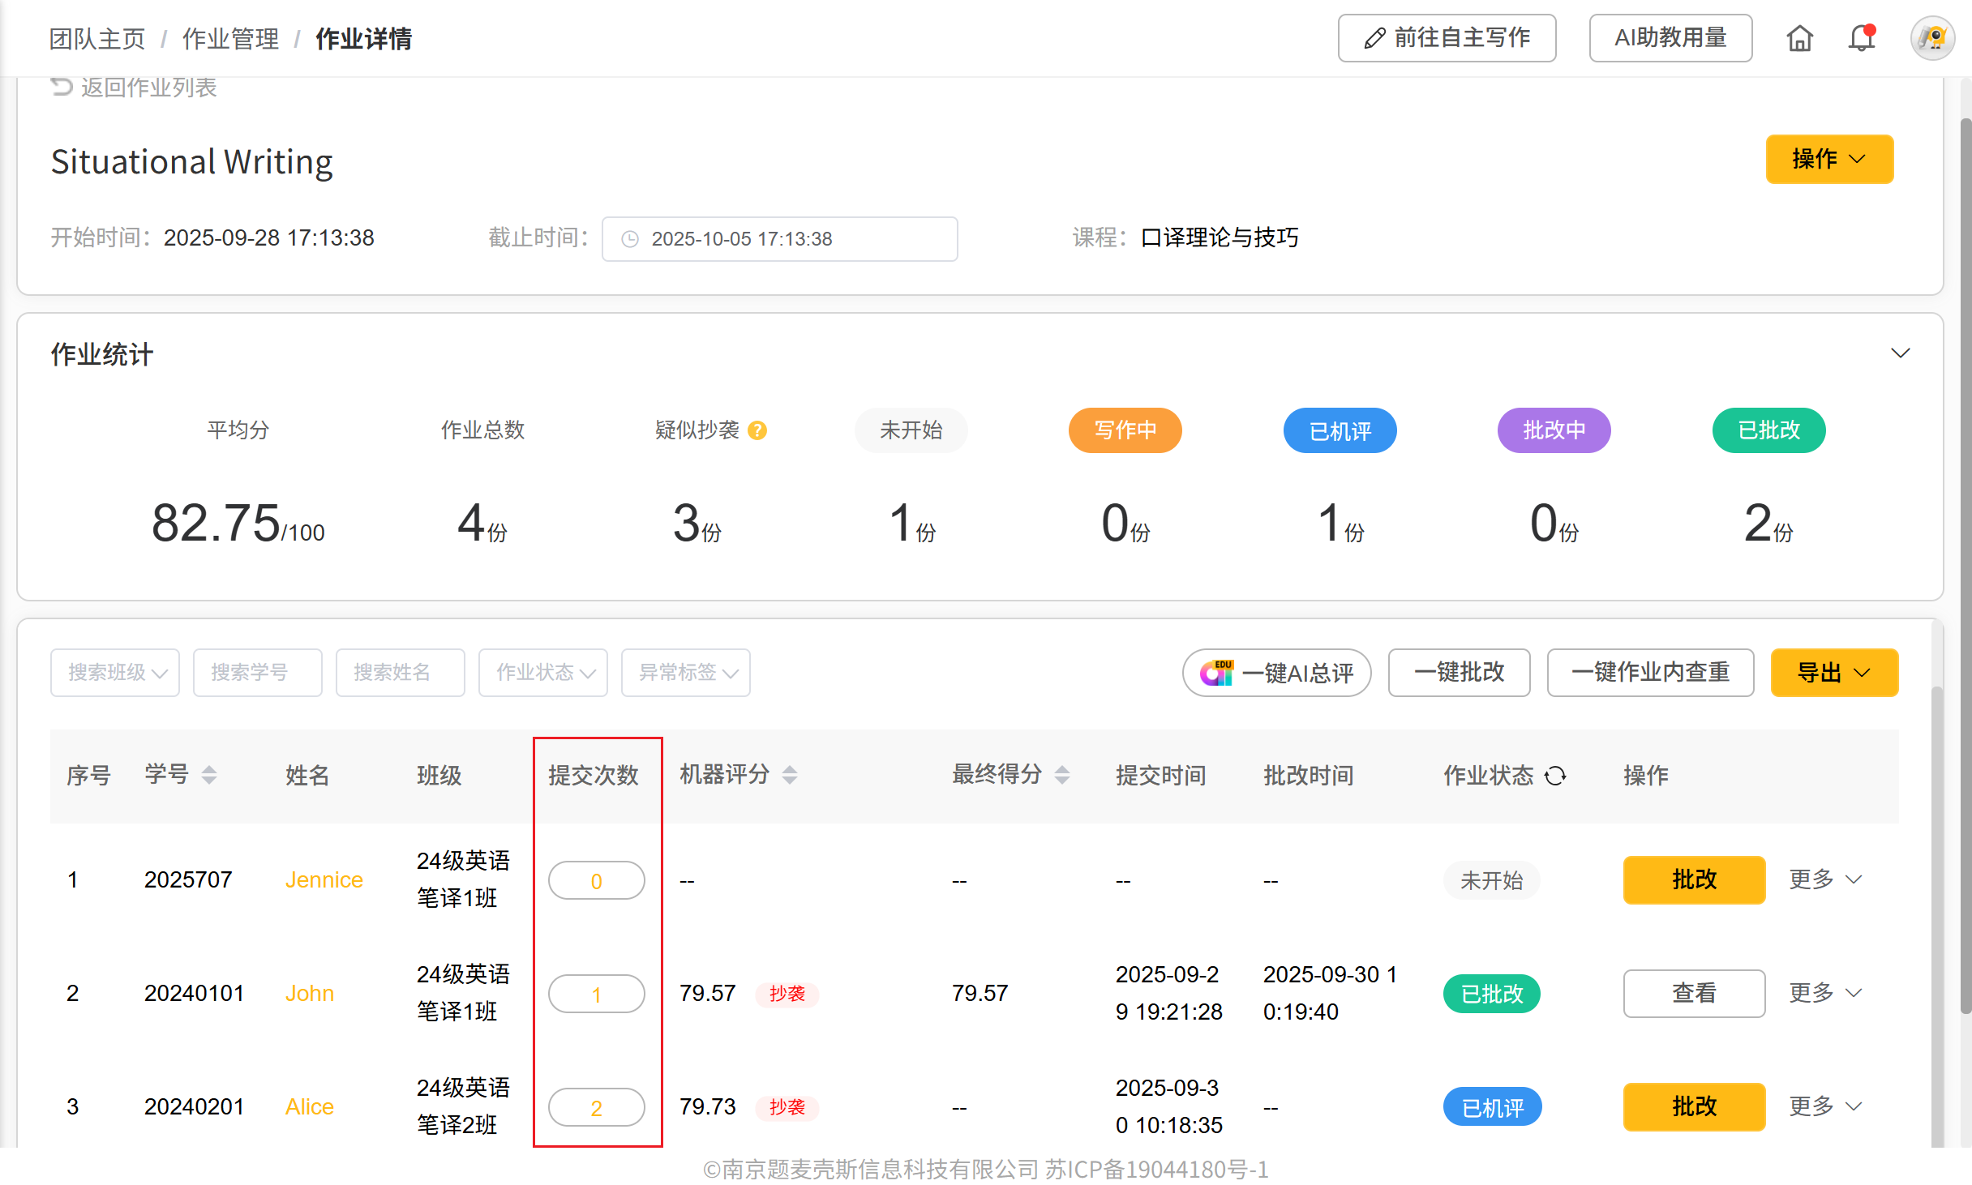Sort by student ID arrows

[x=209, y=775]
